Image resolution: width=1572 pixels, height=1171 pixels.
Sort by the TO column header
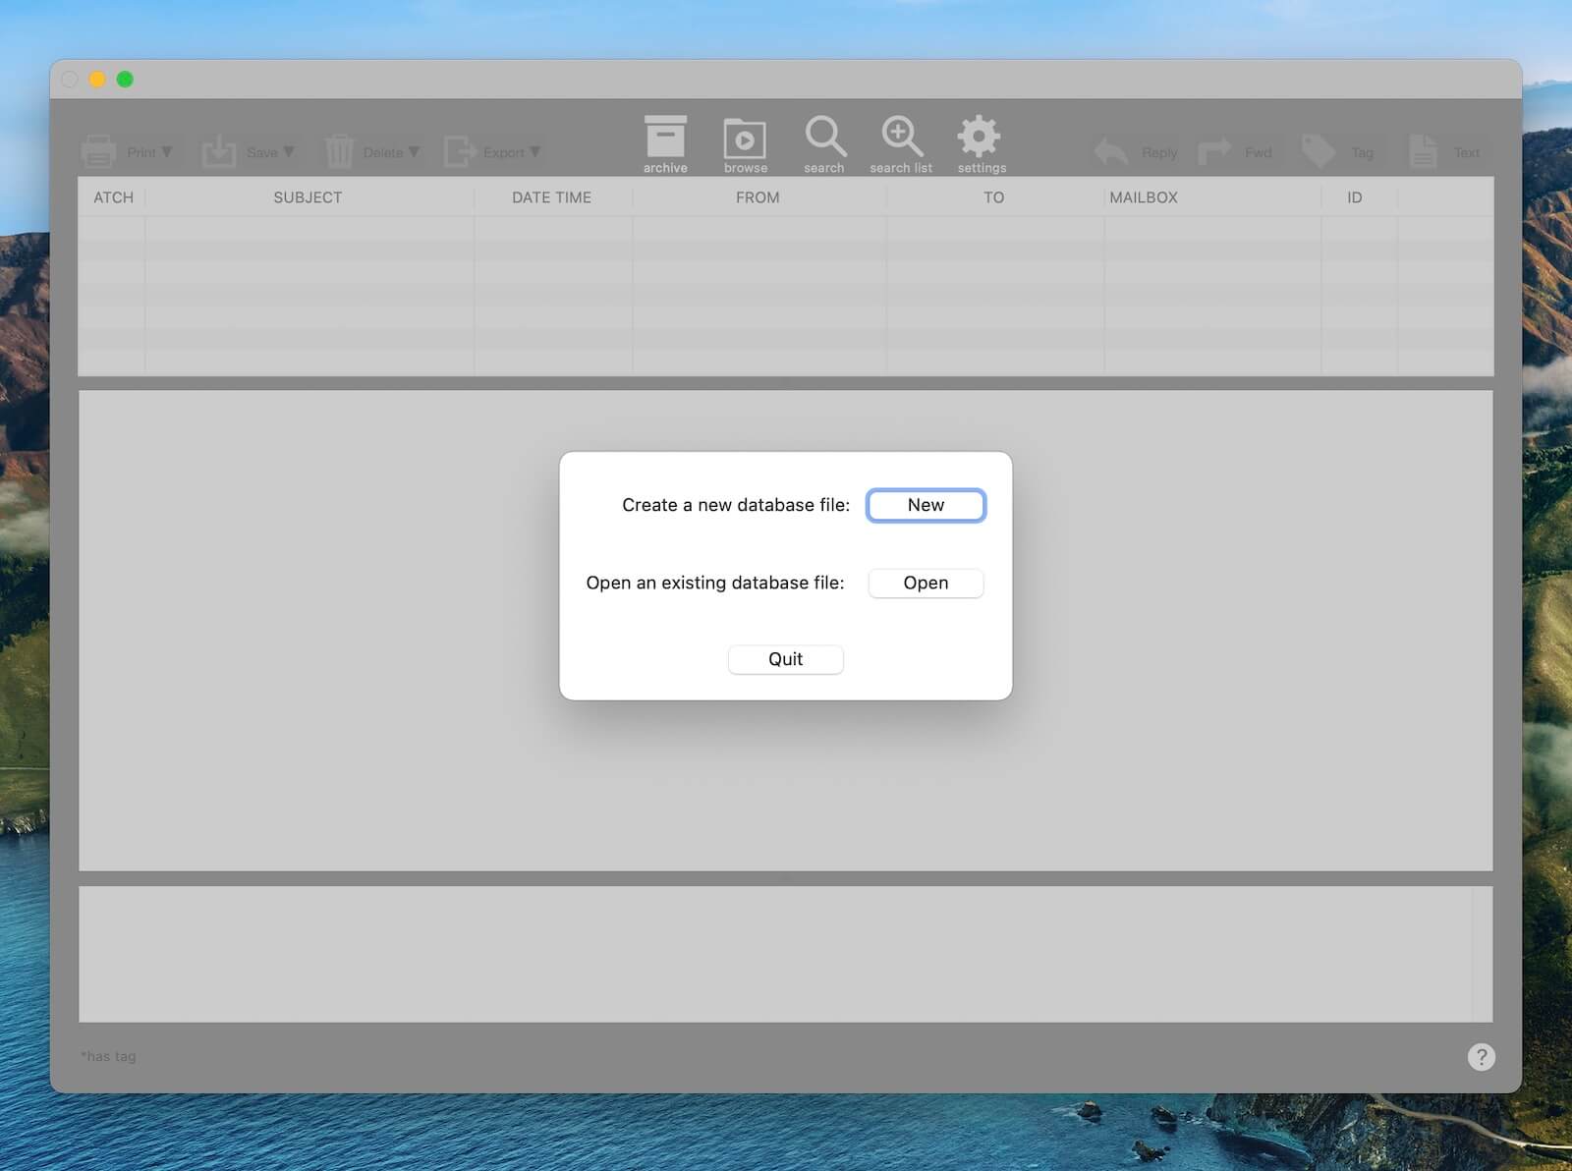993,197
